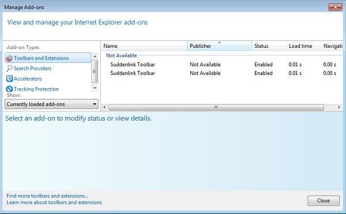Image resolution: width=346 pixels, height=214 pixels.
Task: Click the second row's Not Available publisher cell
Action: pos(205,73)
